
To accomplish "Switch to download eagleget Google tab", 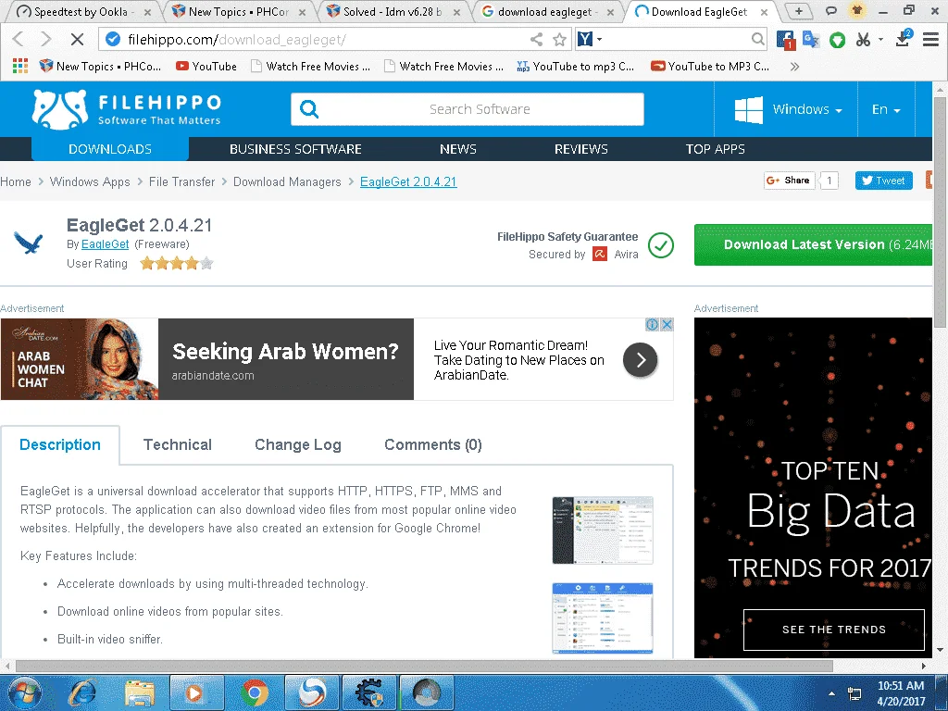I will point(548,11).
